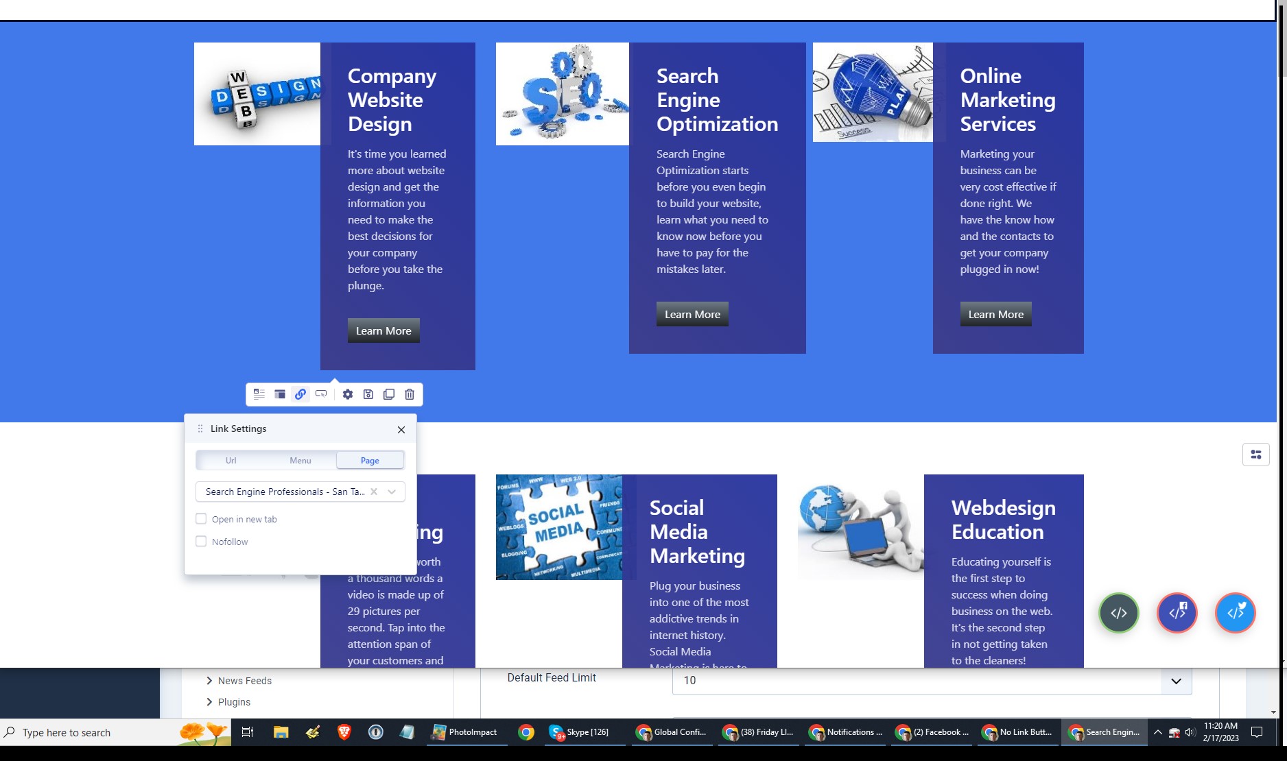Click the duplicate copy icon
Image resolution: width=1287 pixels, height=761 pixels.
pos(389,394)
